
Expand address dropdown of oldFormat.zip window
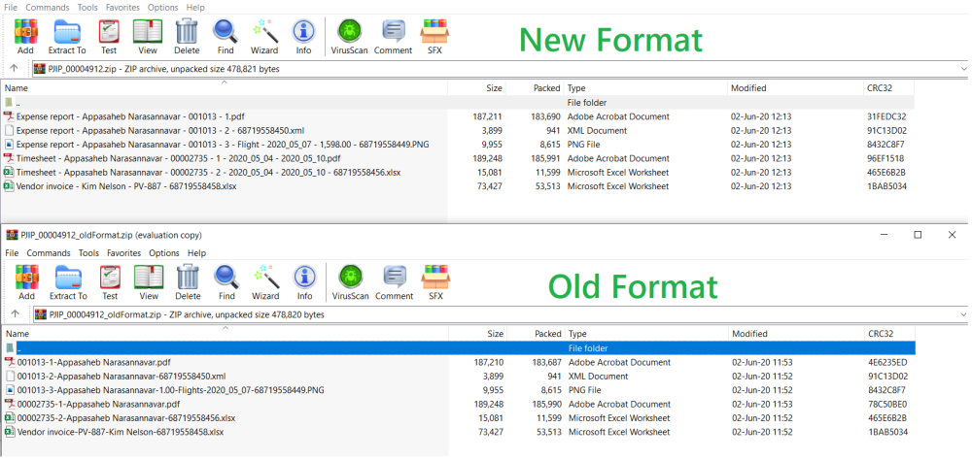(x=963, y=314)
